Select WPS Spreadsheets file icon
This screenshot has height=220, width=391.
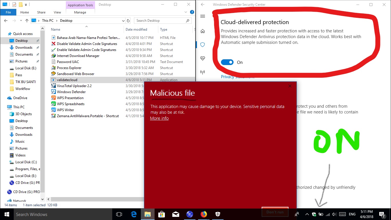pyautogui.click(x=53, y=104)
